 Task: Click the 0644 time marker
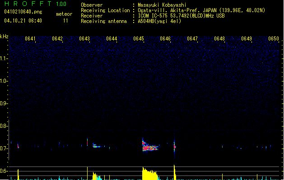112,39
